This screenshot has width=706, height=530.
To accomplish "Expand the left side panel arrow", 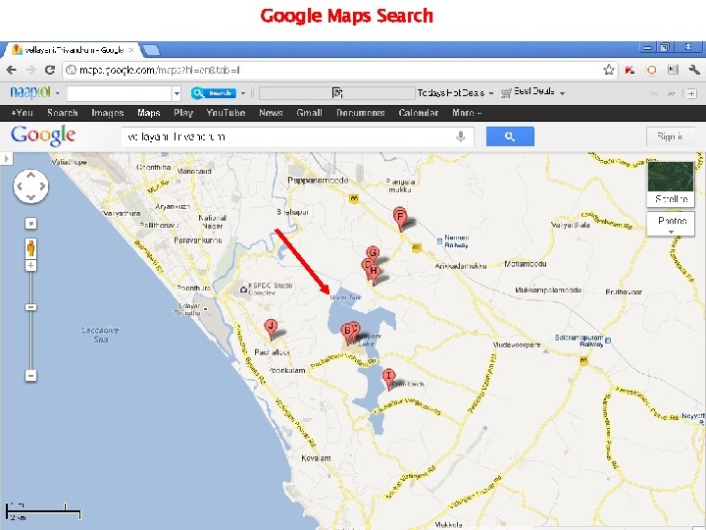I will [x=6, y=158].
